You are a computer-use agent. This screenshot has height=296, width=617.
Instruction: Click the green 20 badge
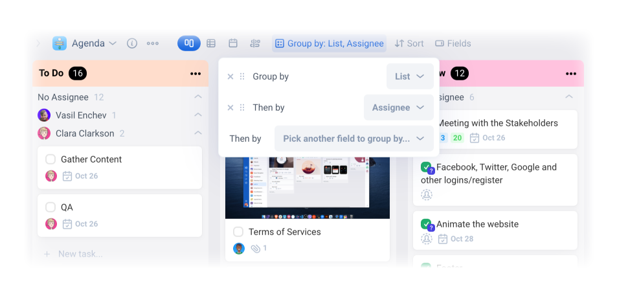[x=457, y=138]
